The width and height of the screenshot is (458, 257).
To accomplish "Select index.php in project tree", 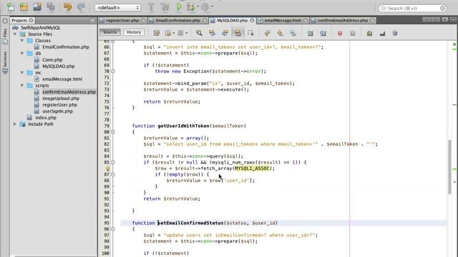I will (46, 117).
